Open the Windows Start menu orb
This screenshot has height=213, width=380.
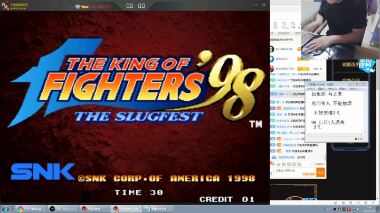5,209
